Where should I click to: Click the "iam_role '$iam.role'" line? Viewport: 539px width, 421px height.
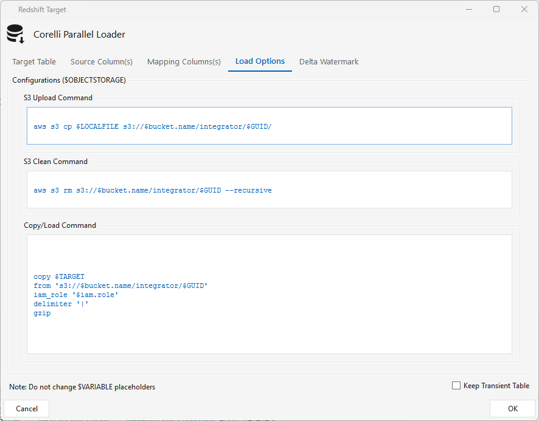coord(76,295)
